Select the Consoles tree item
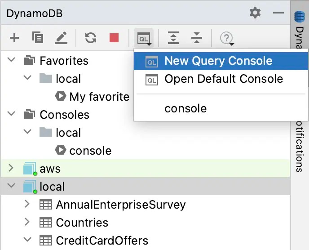Screen dimensions: 309x250 coord(64,115)
